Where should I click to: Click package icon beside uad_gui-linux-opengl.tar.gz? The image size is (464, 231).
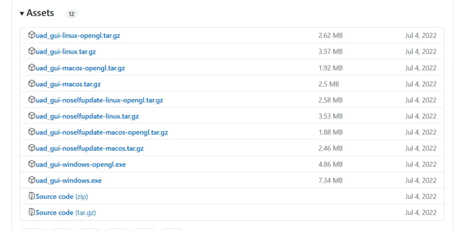point(31,35)
